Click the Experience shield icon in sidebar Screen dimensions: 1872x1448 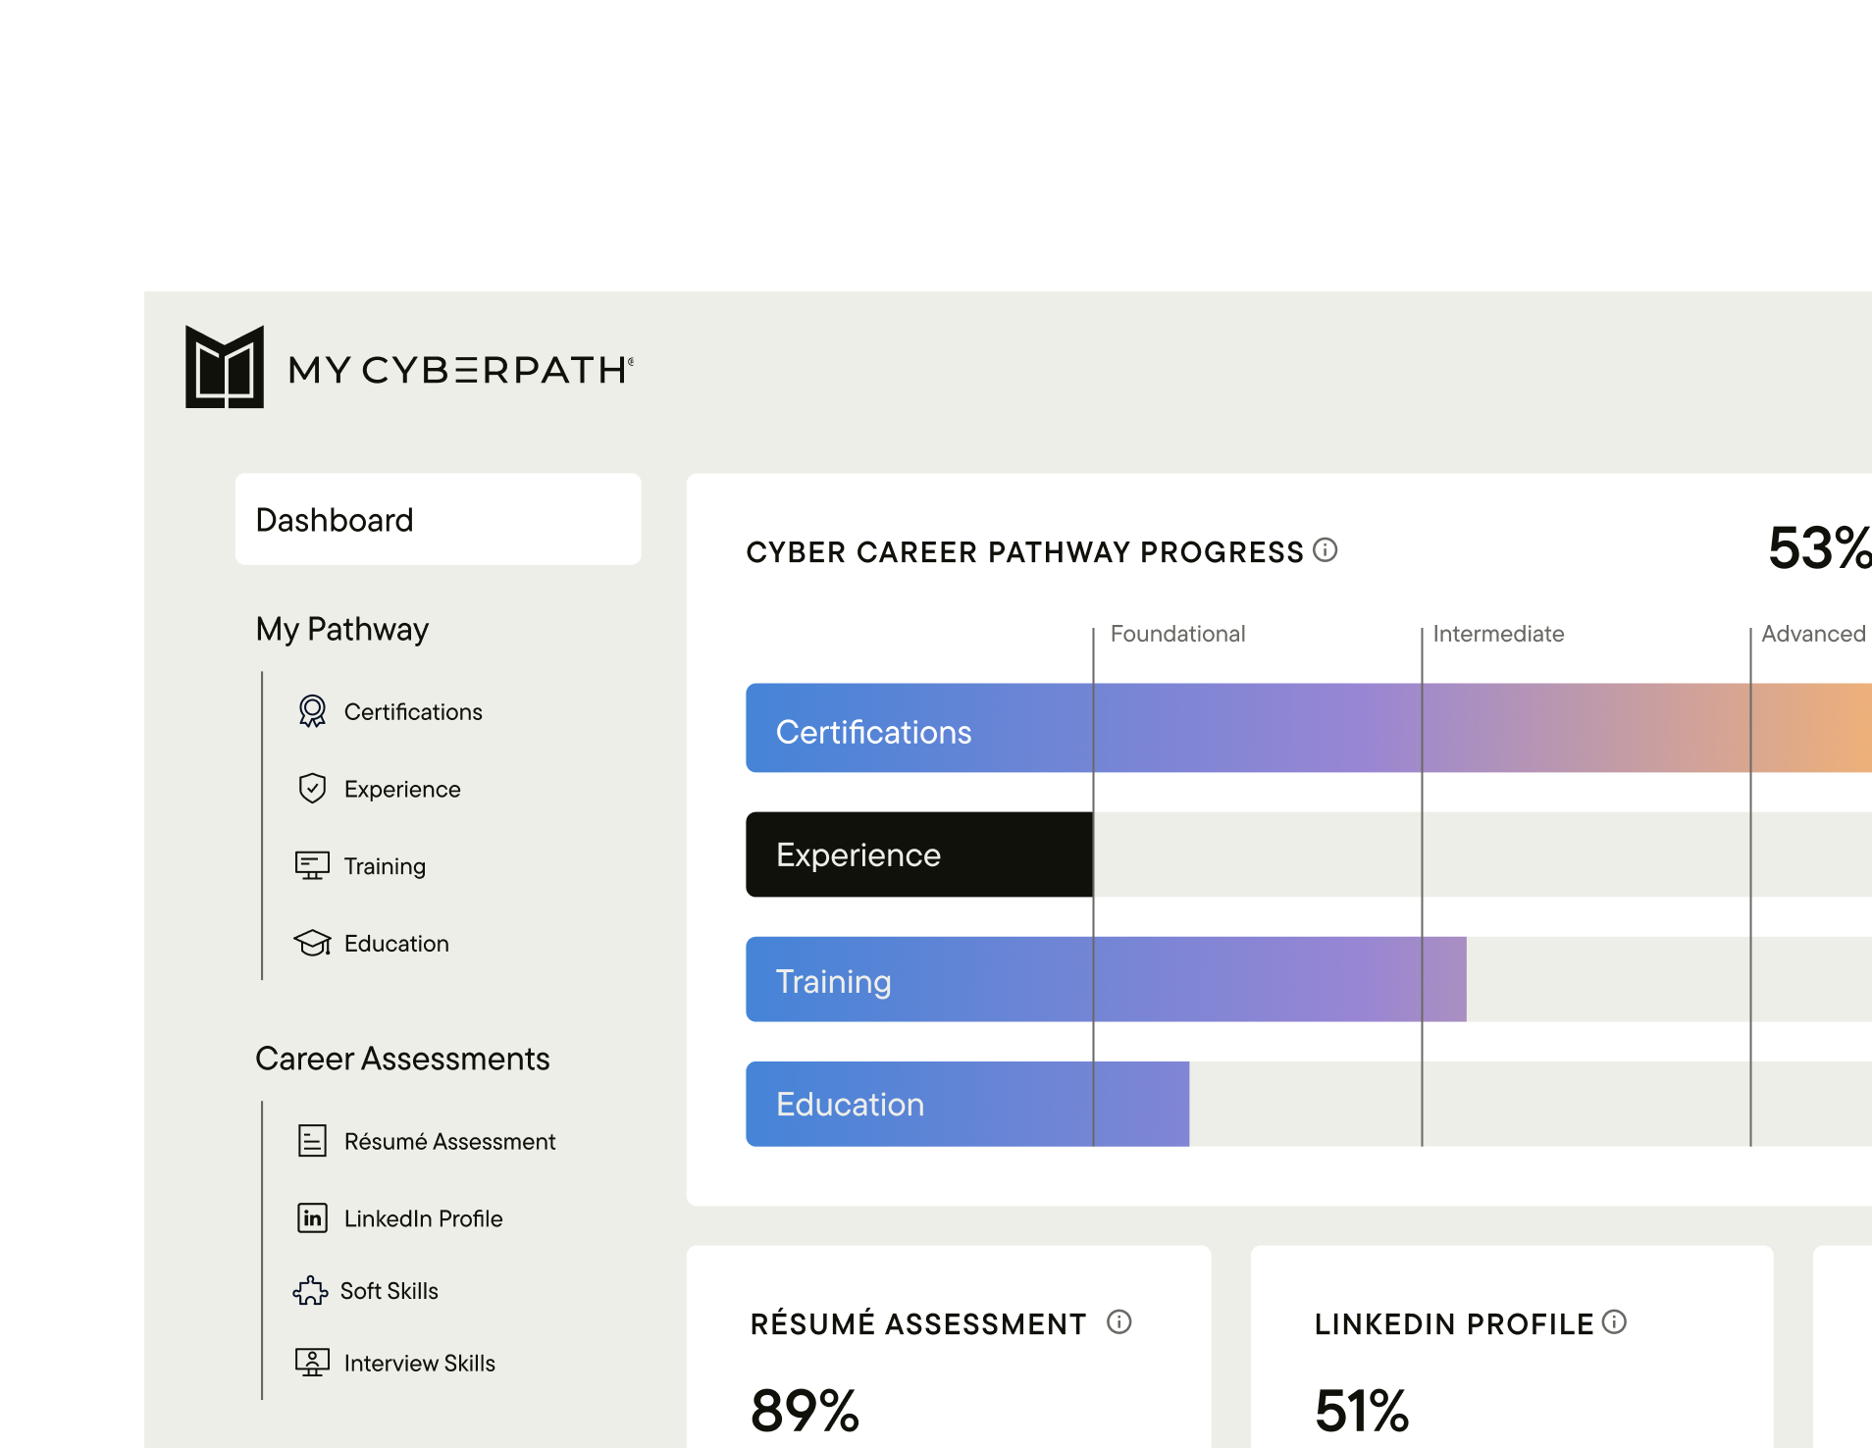point(312,788)
